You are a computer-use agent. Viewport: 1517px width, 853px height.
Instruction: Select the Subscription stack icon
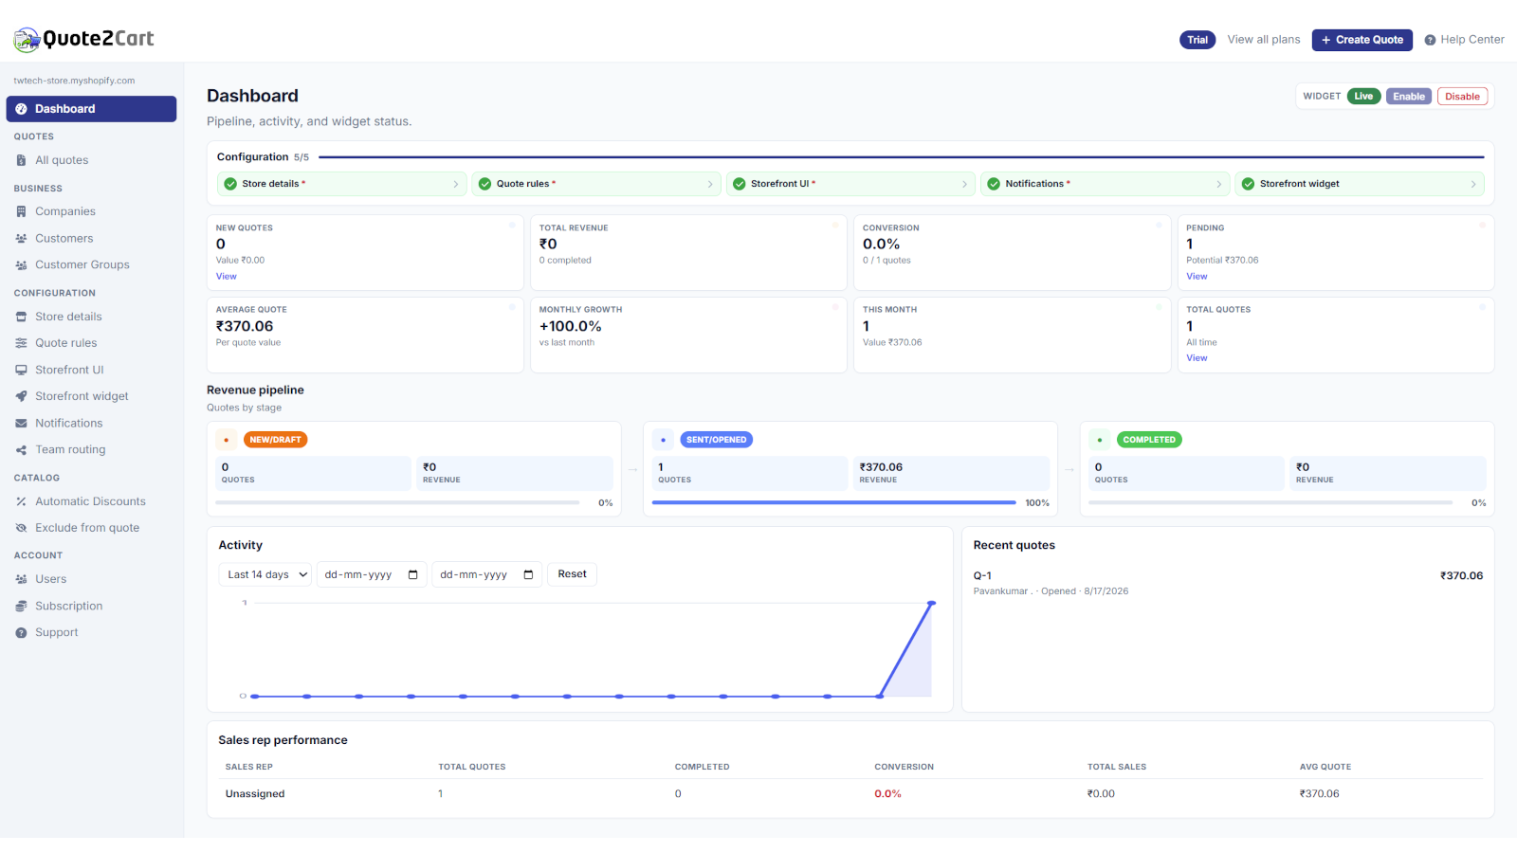21,606
